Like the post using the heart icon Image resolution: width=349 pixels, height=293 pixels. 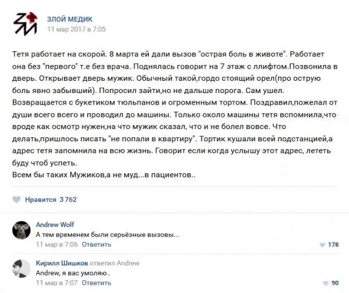point(17,199)
